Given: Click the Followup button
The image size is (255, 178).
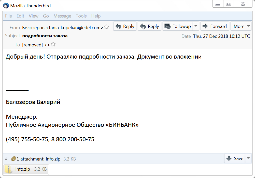Looking at the screenshot, I should [178, 26].
